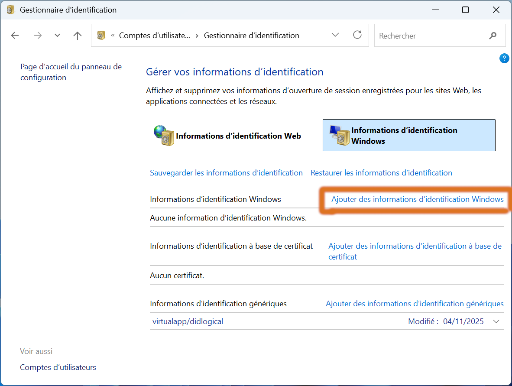This screenshot has width=512, height=386.
Task: Refresh the current page
Action: tap(357, 36)
